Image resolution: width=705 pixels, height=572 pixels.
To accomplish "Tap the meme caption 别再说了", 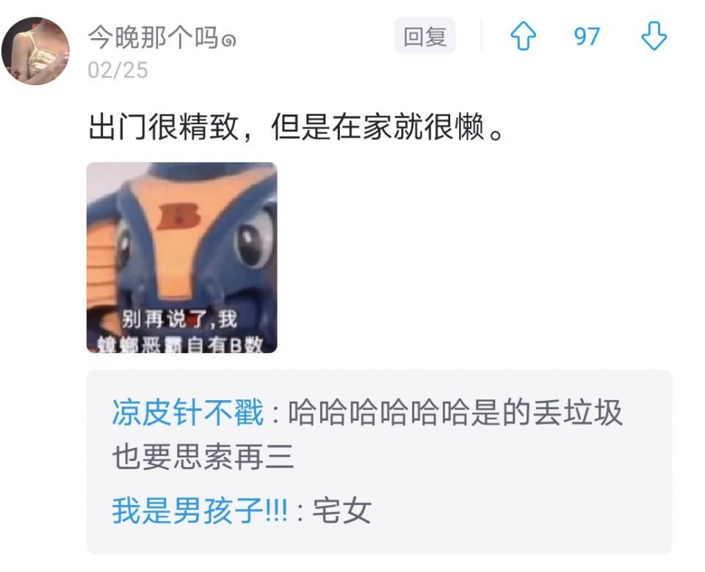I will [x=164, y=319].
